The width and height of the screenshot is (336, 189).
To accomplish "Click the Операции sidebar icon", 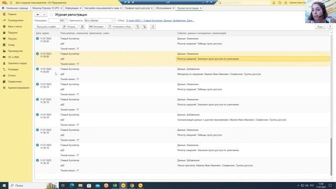I will (4, 69).
